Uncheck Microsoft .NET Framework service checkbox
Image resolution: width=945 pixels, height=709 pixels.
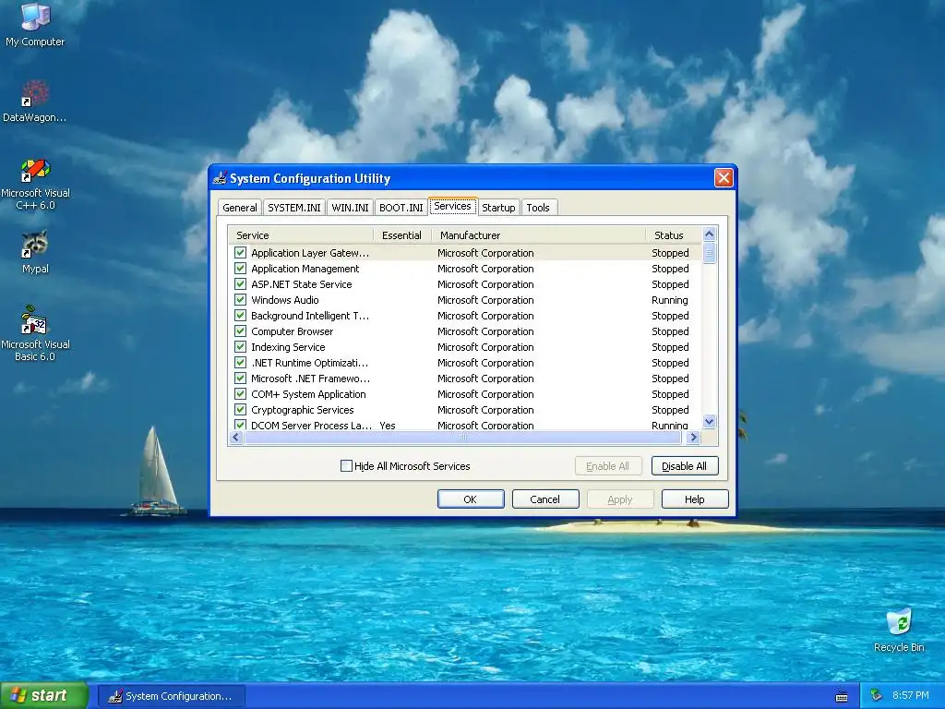pos(241,378)
